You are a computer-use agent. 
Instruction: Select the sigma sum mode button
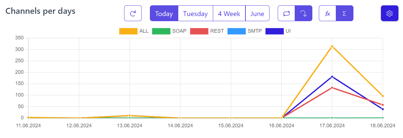tap(345, 13)
